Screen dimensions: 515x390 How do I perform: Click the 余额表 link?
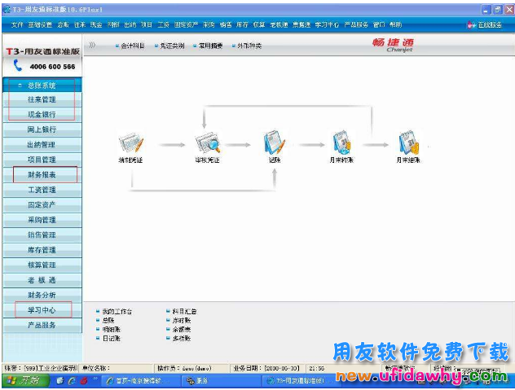coord(181,329)
